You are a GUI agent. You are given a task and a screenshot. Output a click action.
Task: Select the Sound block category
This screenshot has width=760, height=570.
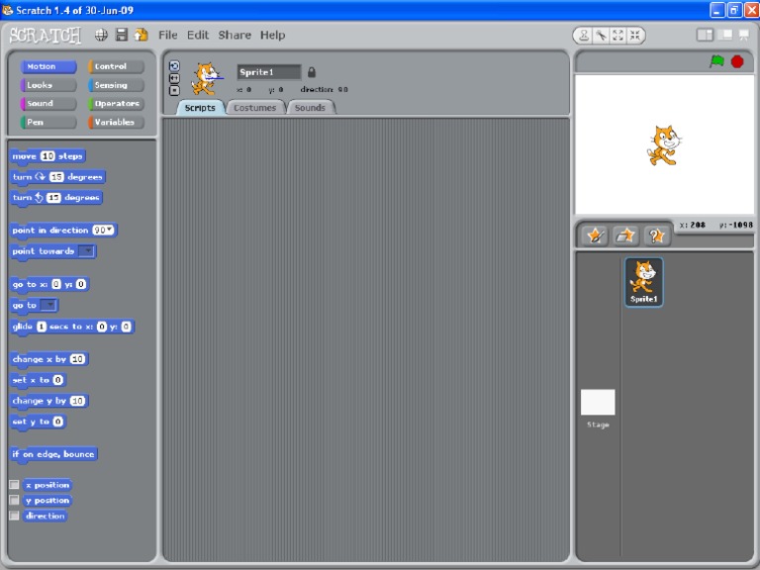pos(48,103)
